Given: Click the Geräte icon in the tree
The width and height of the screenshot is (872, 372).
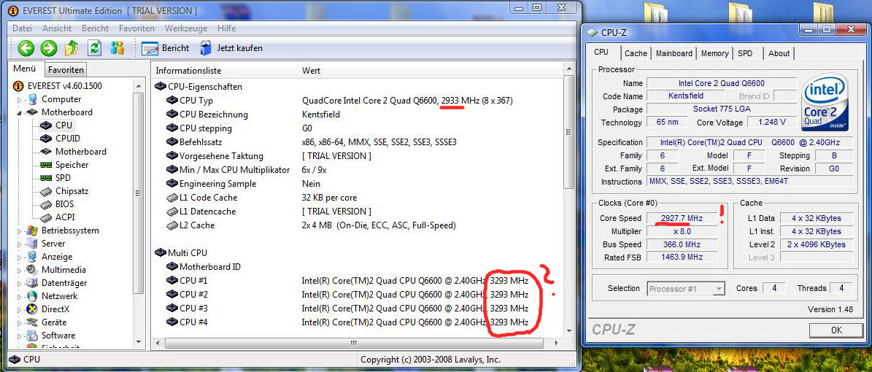Looking at the screenshot, I should (x=32, y=322).
